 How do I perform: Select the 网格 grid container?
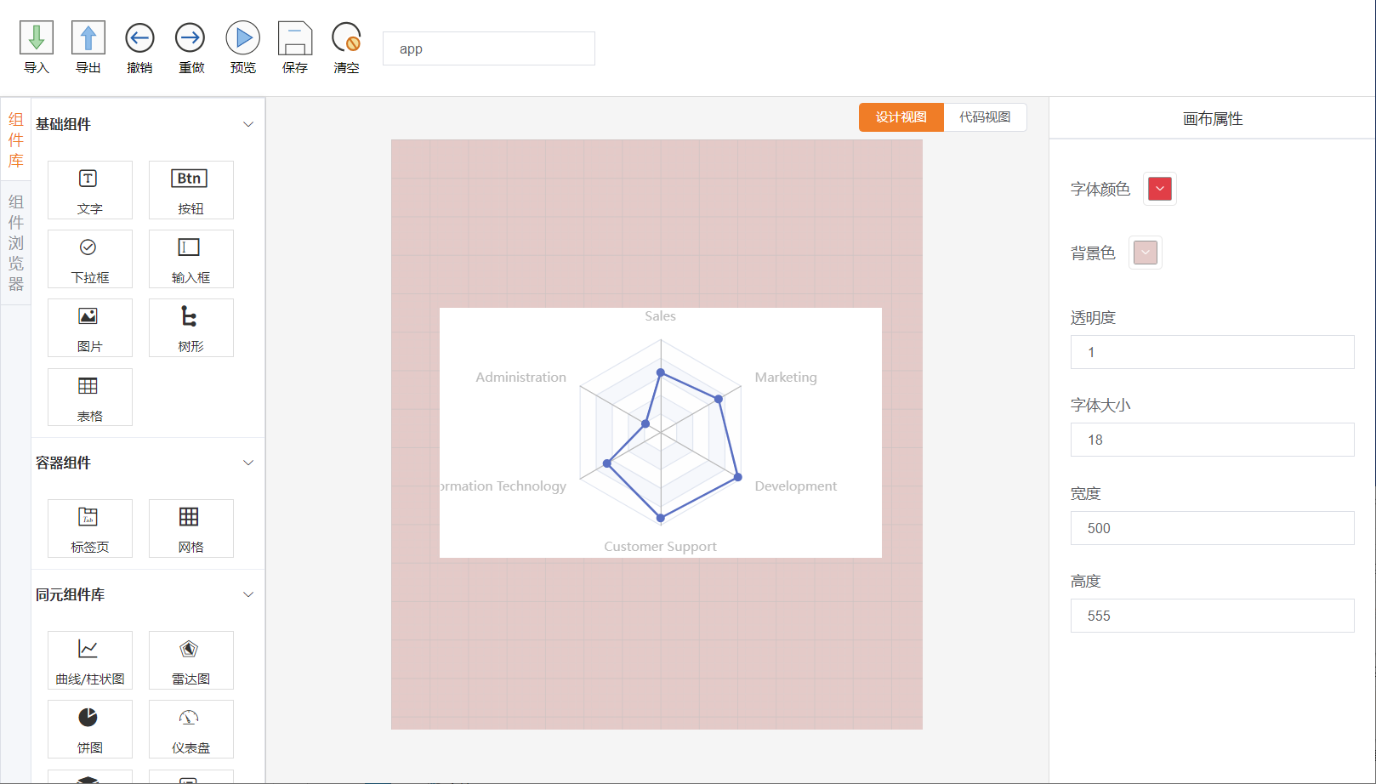point(190,528)
